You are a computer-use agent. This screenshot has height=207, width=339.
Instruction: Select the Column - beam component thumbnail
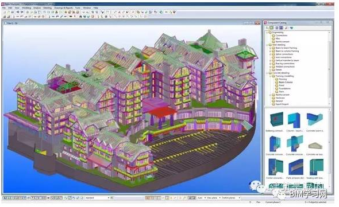point(294,120)
